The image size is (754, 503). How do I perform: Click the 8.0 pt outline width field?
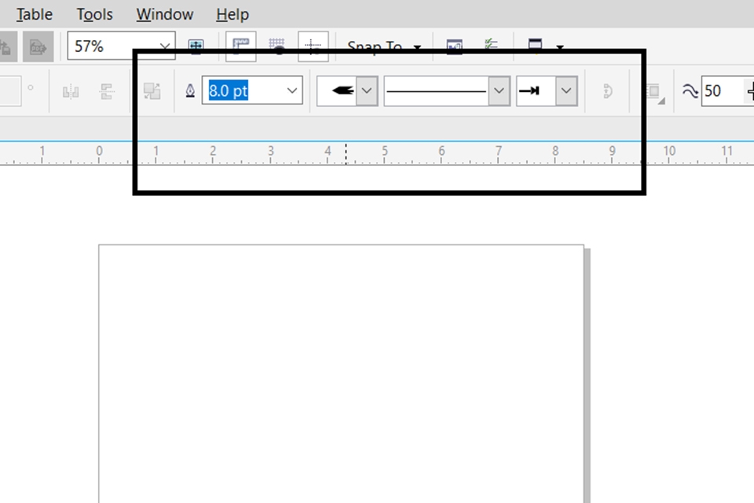click(x=252, y=90)
